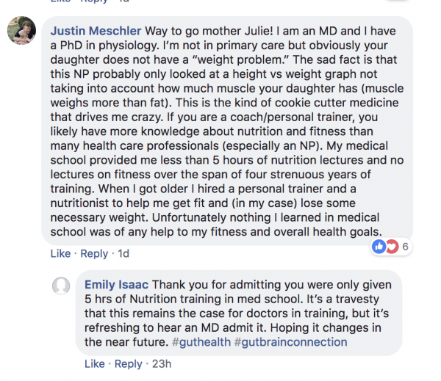The width and height of the screenshot is (441, 381).
Task: Click the Justin Meschler name link
Action: click(96, 31)
